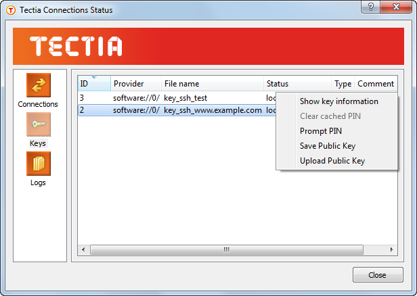This screenshot has height=296, width=417.
Task: Sort by the Status column header
Action: tap(297, 83)
